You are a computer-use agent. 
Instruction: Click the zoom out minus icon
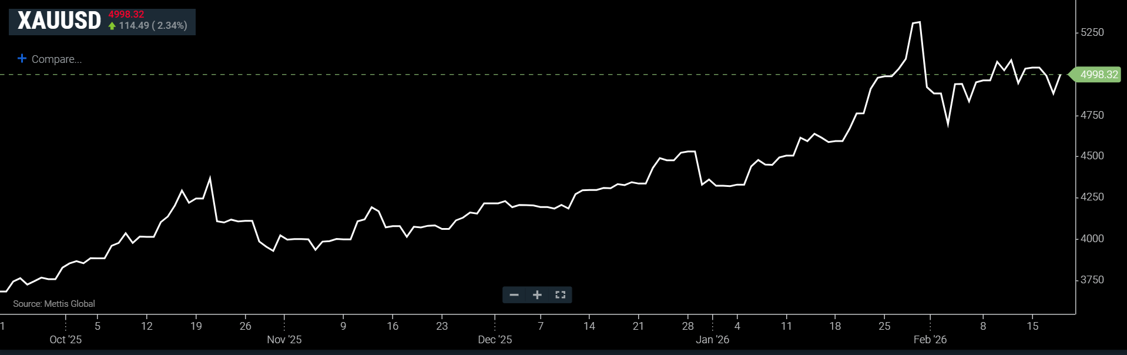[x=514, y=295]
